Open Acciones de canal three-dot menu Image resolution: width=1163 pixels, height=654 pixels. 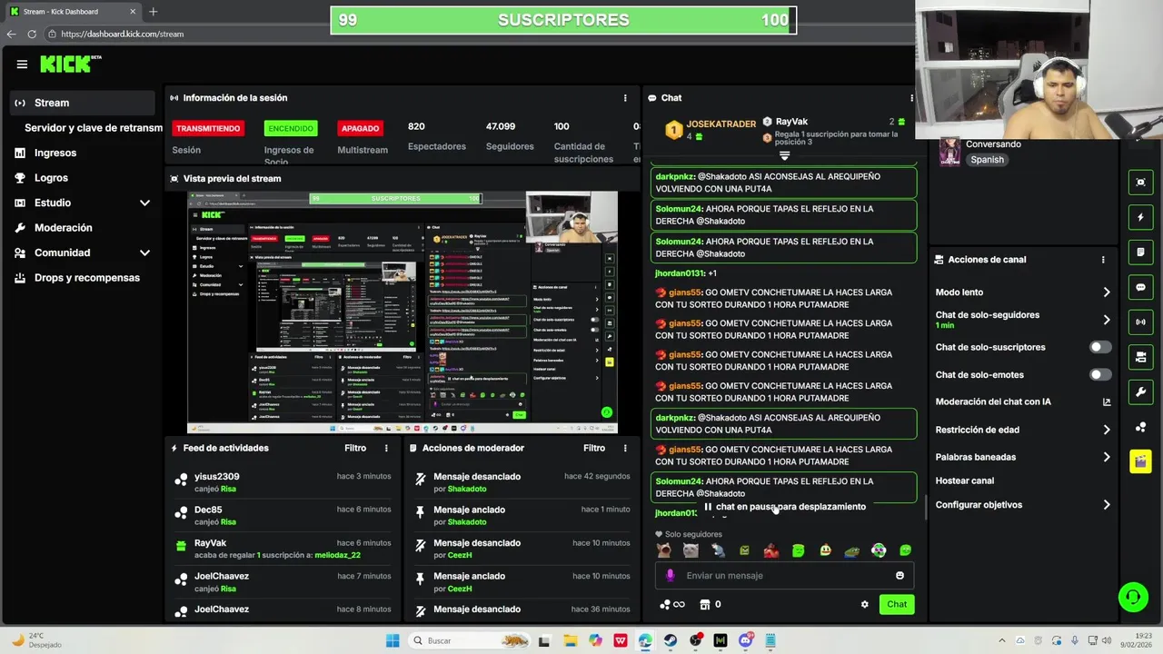point(1103,260)
